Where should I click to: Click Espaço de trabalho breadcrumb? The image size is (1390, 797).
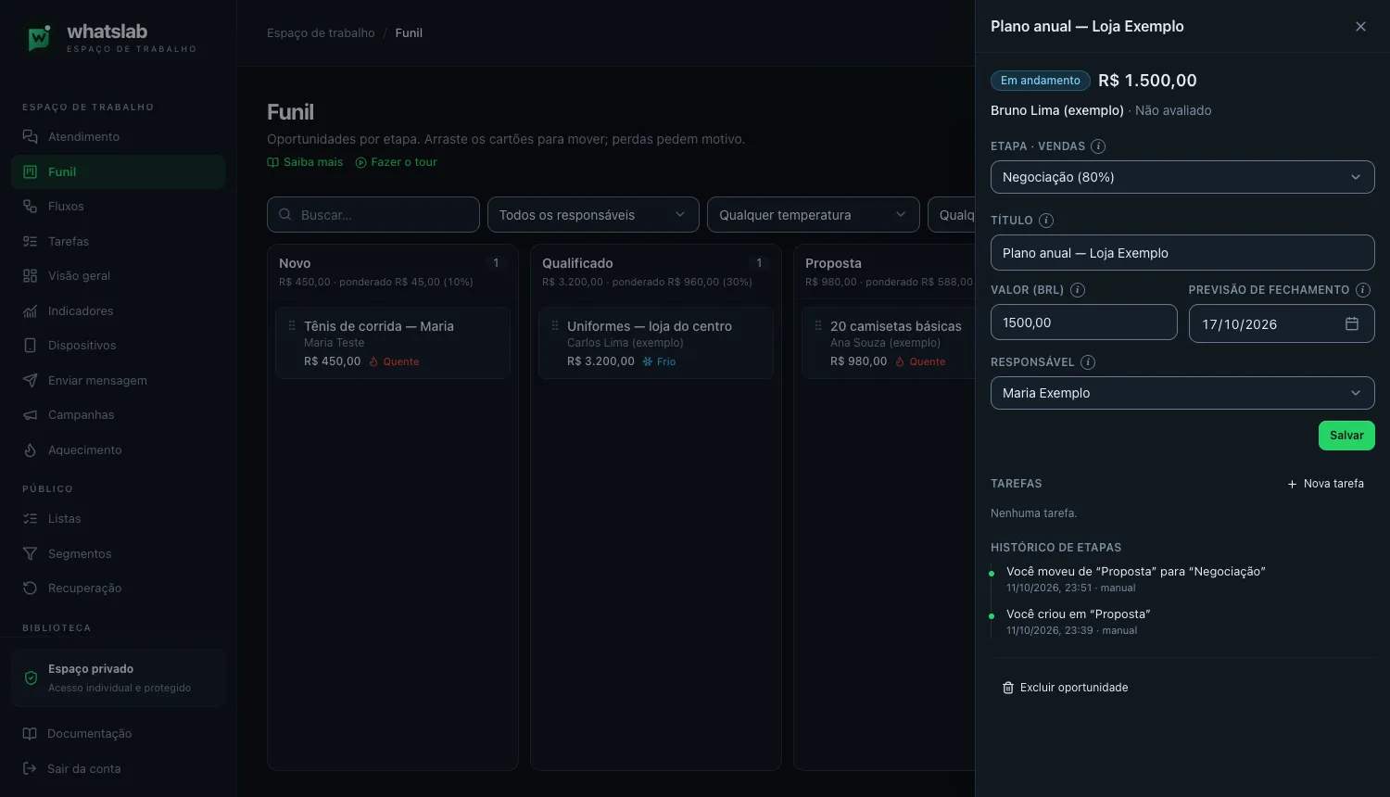(321, 33)
